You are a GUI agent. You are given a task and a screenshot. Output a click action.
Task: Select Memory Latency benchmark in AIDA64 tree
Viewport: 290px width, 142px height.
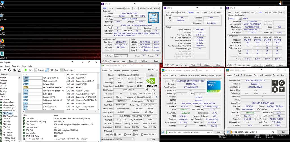(9, 110)
